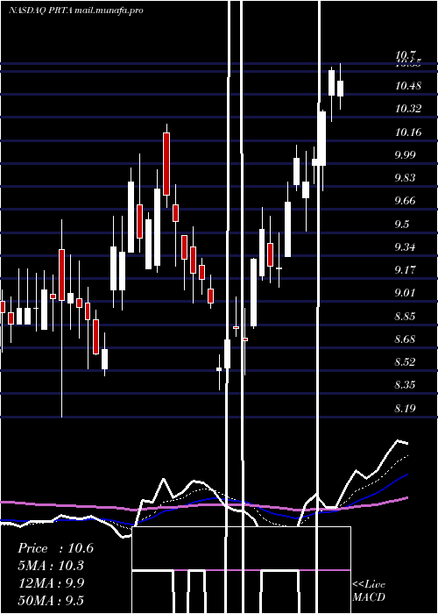Screen dimensions: 438x614
Task: Click the tallest red candlestick near 10.16
Action: [x=166, y=164]
